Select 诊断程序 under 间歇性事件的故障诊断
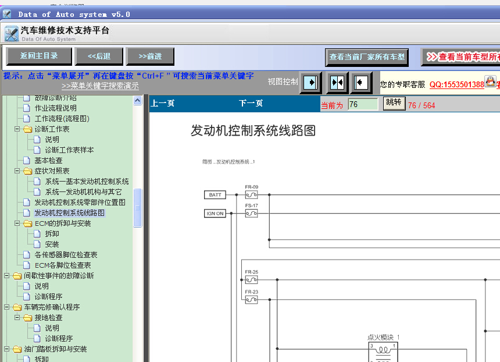 (x=48, y=297)
